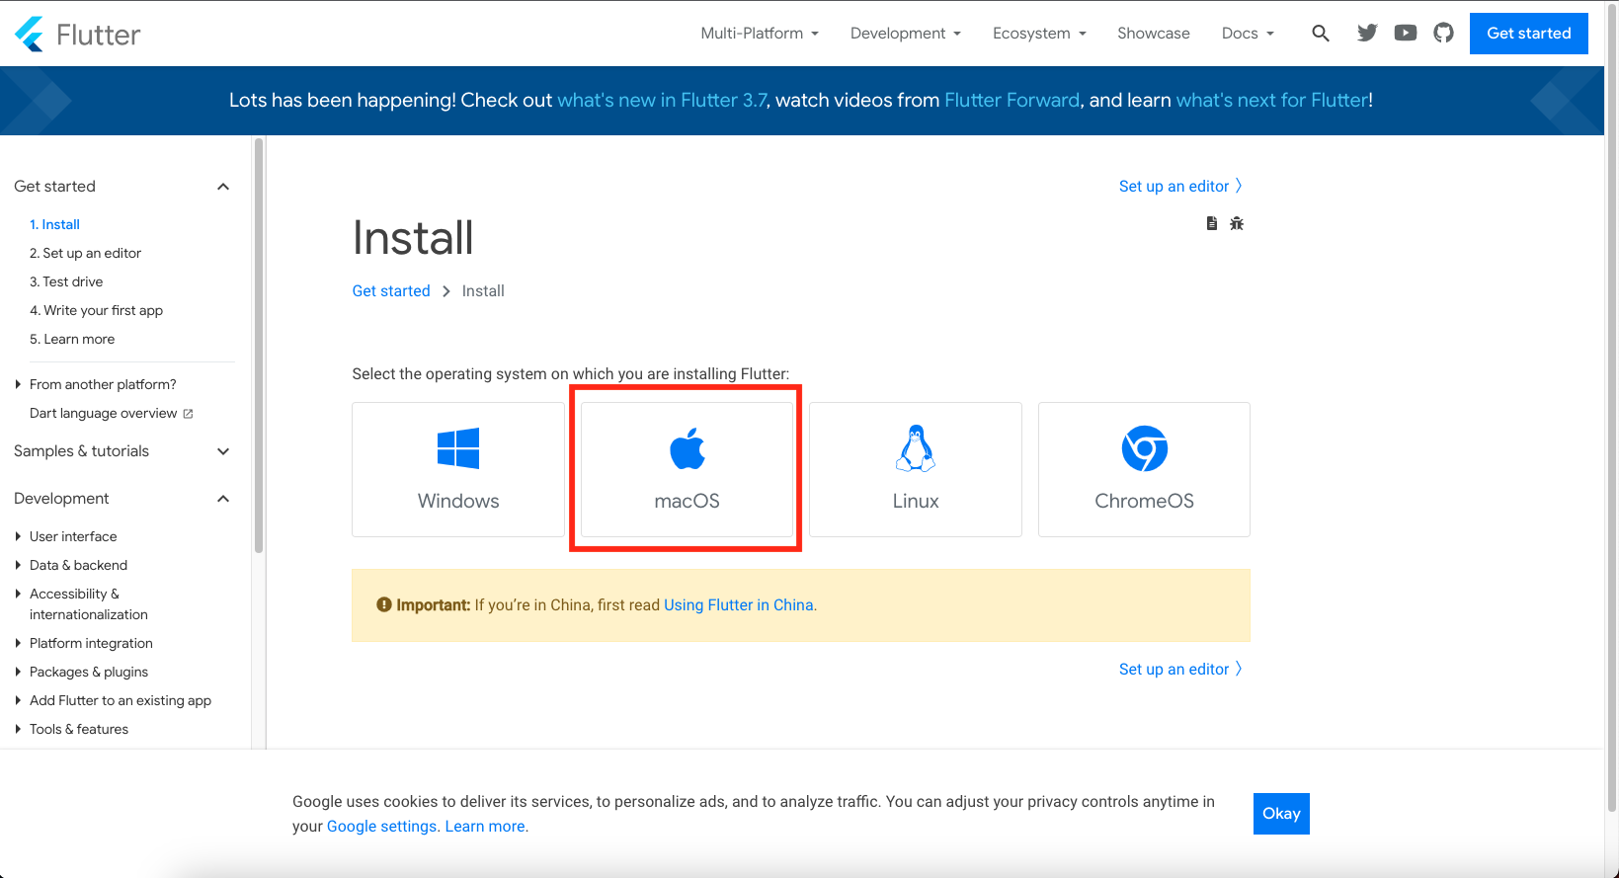Collapse the Get started sidebar section
Screen dimensions: 1619x878
click(x=122, y=186)
